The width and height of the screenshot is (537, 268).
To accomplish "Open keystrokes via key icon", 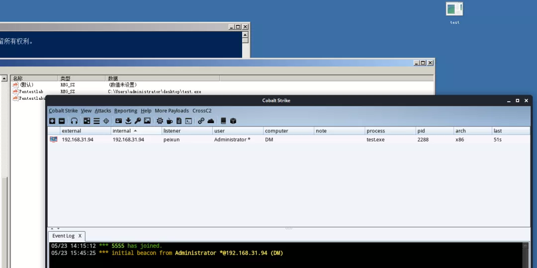I will point(138,121).
